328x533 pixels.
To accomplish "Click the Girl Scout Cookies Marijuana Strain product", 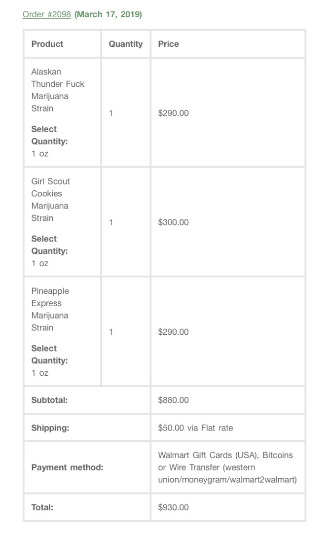I will click(x=51, y=200).
